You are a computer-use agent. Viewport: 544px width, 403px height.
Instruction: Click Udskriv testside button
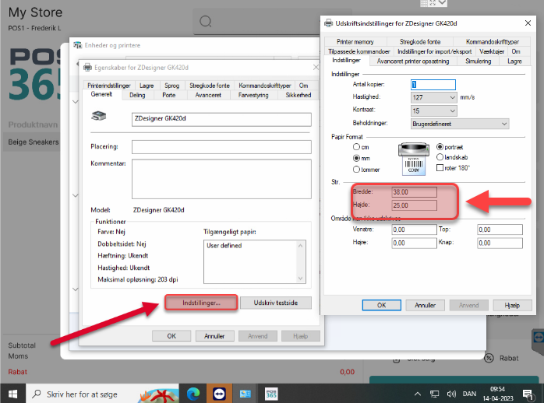[275, 303]
